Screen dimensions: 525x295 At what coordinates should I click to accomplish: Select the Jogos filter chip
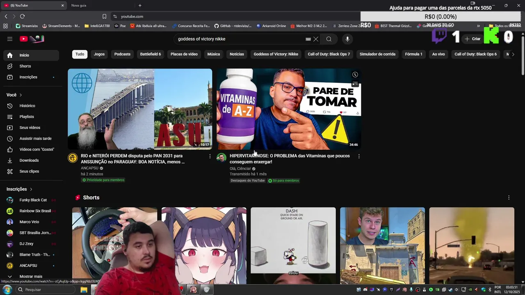(x=99, y=54)
